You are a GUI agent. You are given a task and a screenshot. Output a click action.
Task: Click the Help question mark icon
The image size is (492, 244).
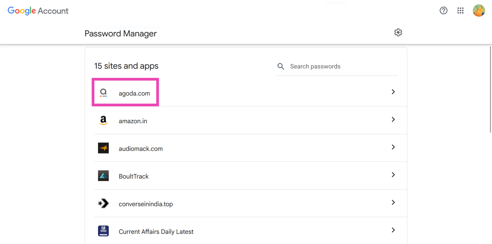pyautogui.click(x=443, y=11)
